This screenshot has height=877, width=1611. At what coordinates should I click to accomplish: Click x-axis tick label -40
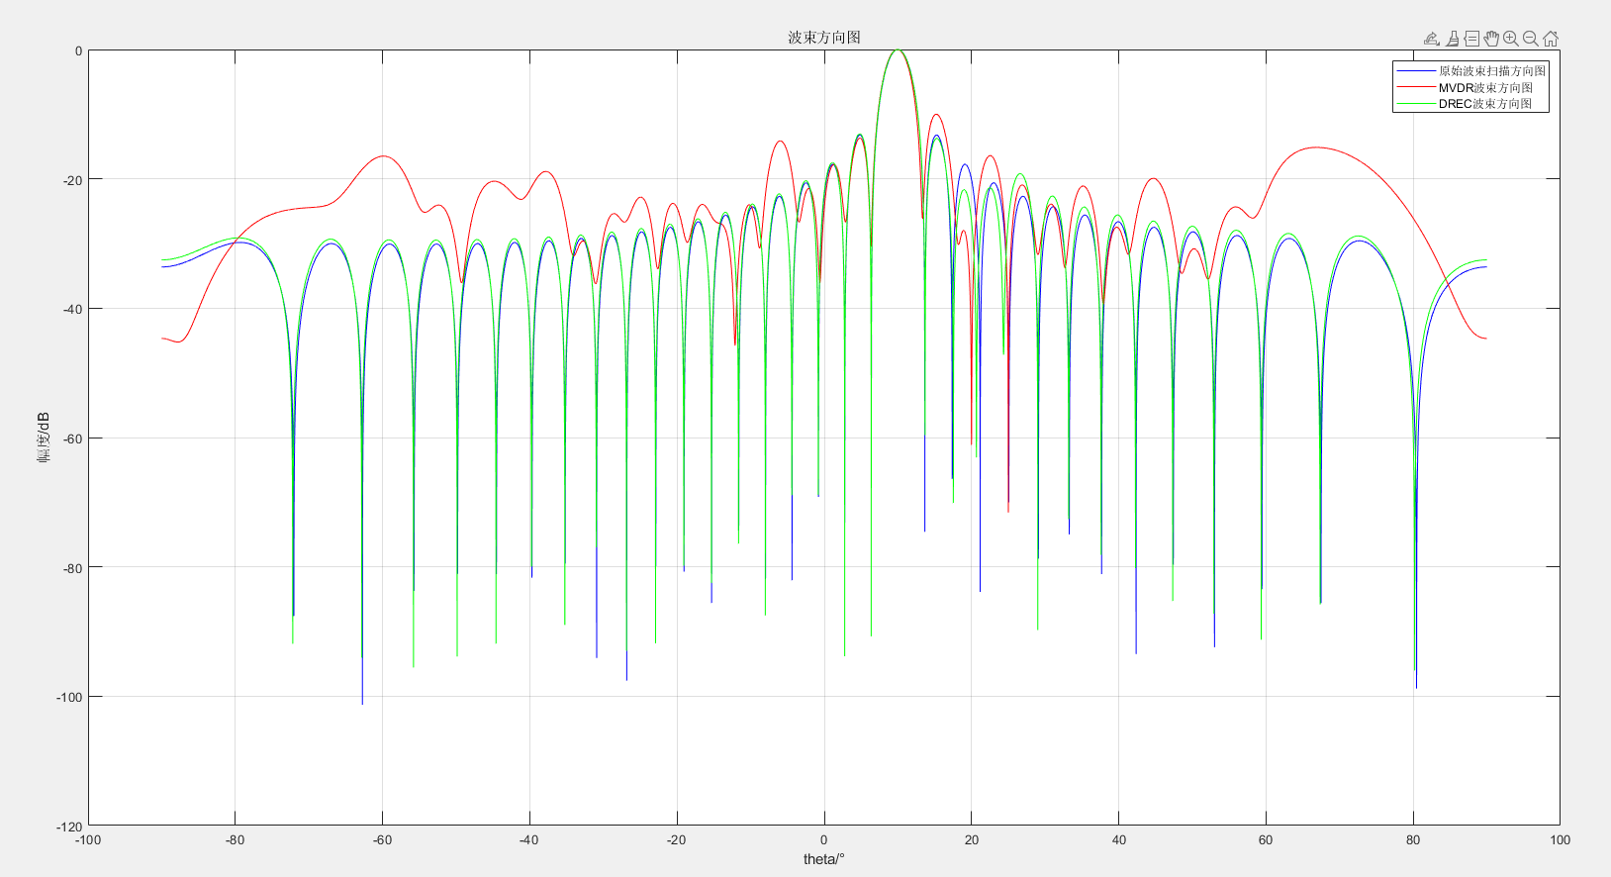pos(529,839)
